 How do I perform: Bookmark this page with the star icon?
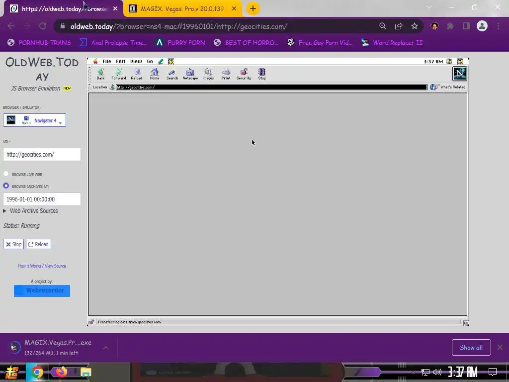pos(415,26)
